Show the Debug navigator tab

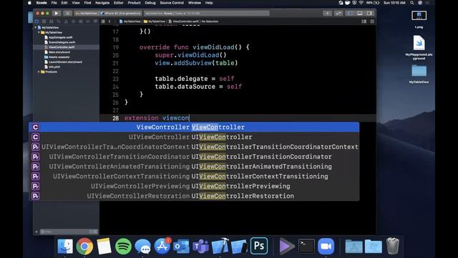[x=81, y=21]
